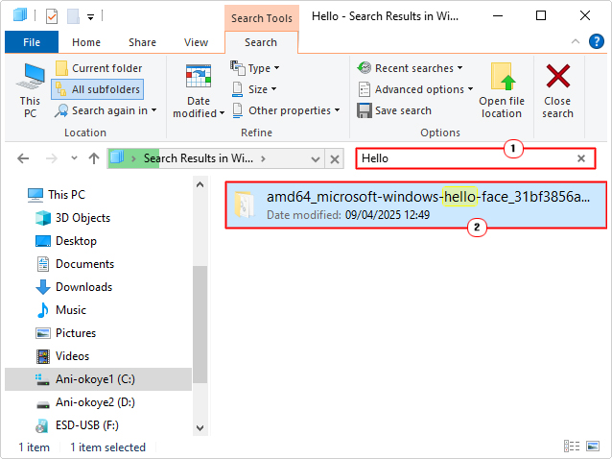
Task: Click the Close search red X
Action: click(557, 77)
